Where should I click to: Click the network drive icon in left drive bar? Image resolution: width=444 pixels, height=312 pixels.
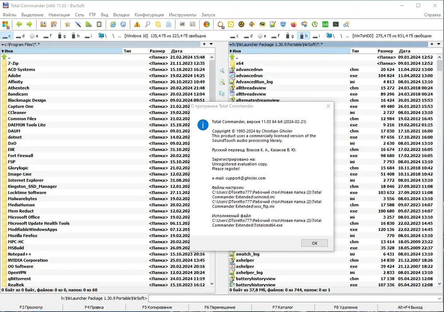coord(102,36)
